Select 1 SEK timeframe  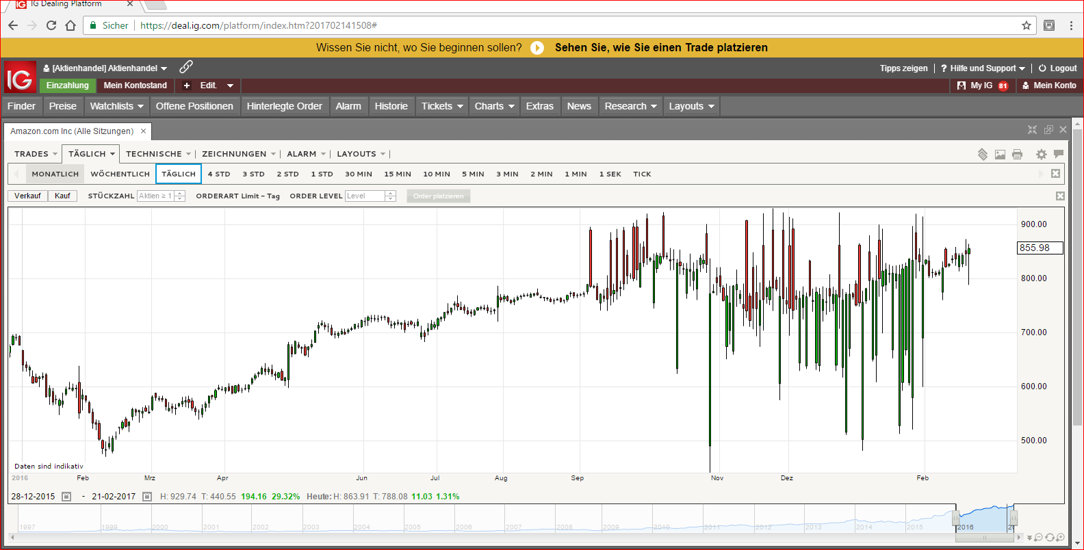coord(610,174)
